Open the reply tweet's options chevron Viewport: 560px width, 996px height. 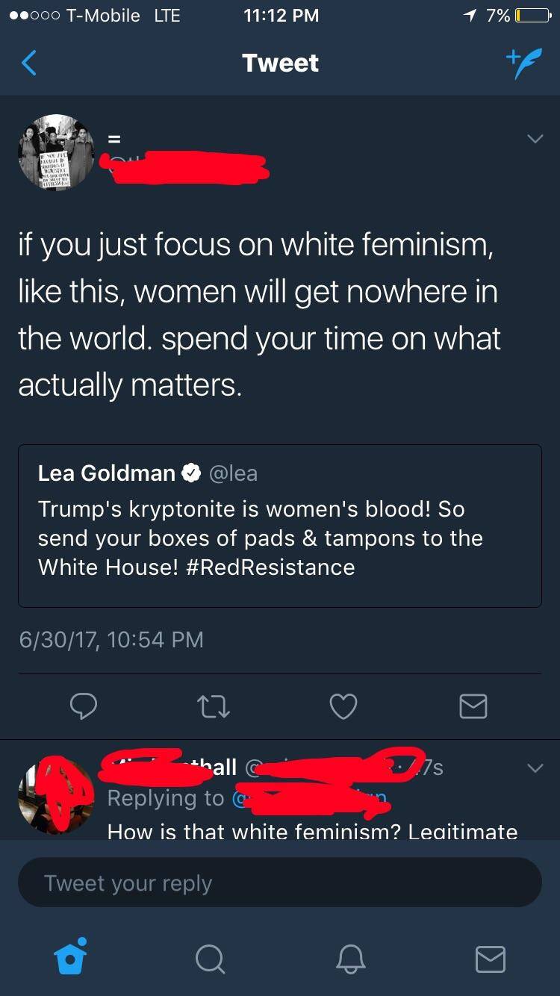(x=535, y=767)
